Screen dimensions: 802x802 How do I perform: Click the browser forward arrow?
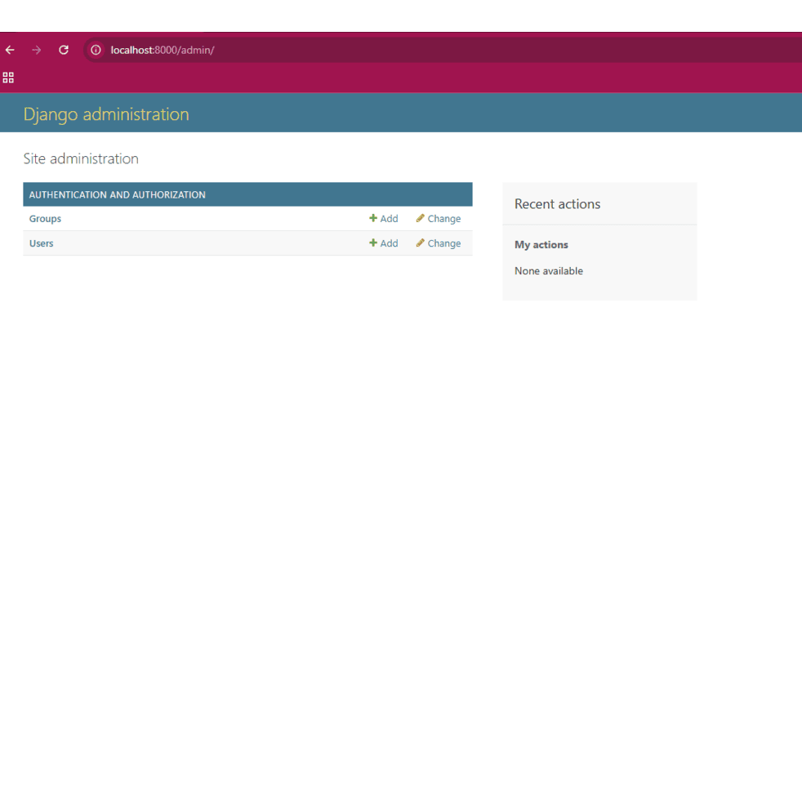pos(36,50)
